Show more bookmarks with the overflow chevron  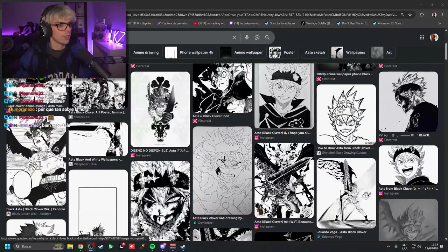pyautogui.click(x=440, y=23)
